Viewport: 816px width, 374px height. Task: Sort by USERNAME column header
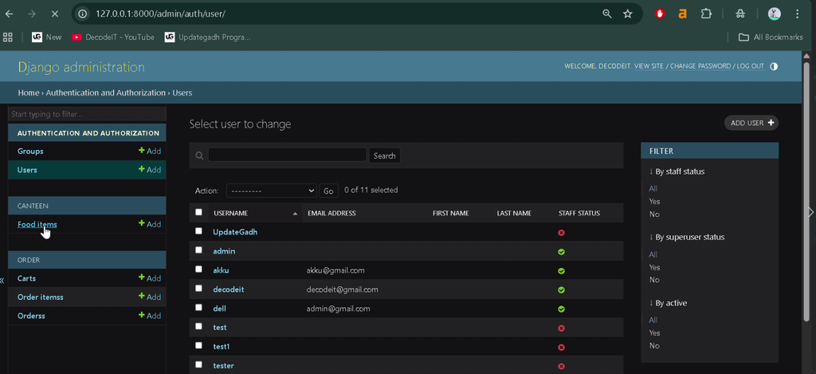tap(230, 213)
